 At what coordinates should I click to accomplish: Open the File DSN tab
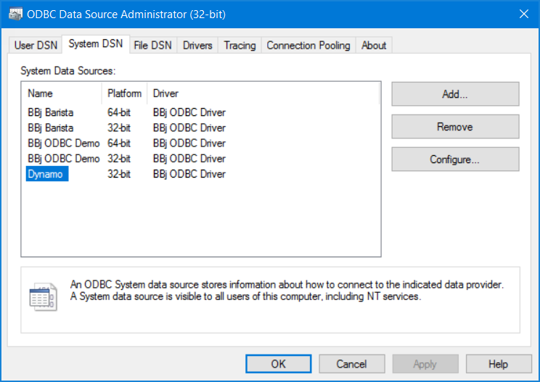(x=153, y=45)
